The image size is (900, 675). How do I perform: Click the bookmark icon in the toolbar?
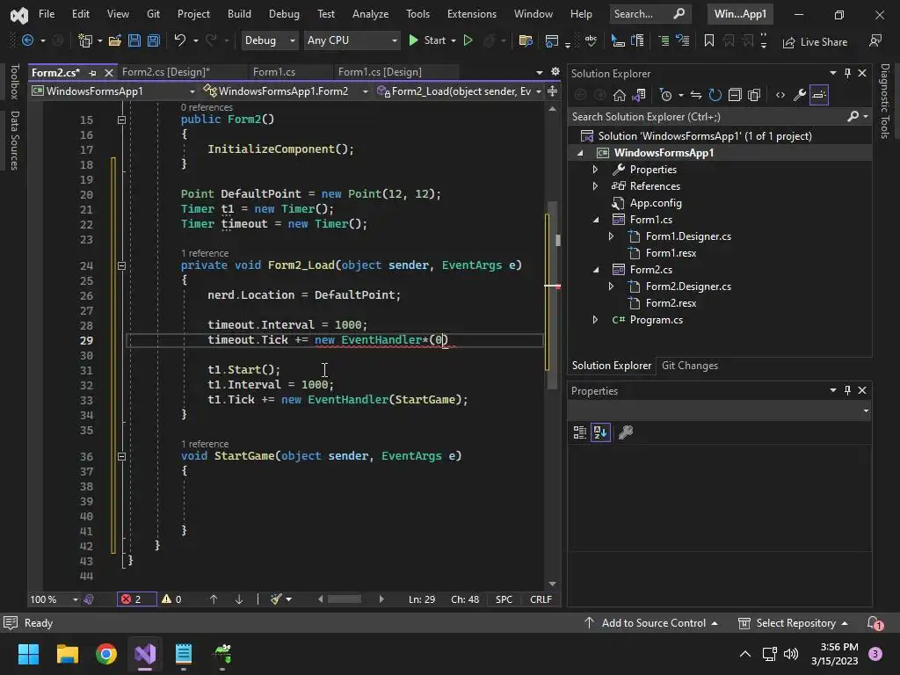tap(708, 40)
